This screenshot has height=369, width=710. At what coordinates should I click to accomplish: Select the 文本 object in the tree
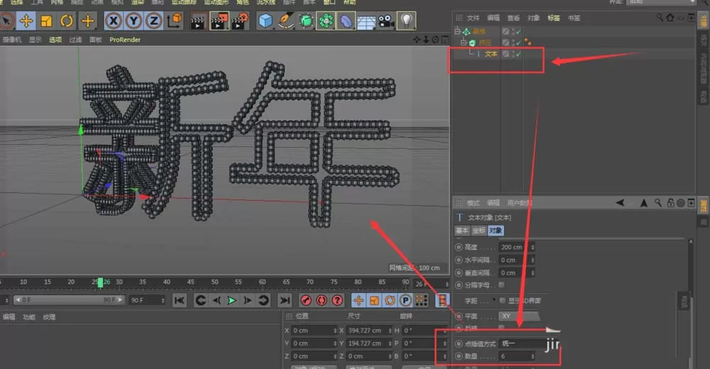click(491, 54)
